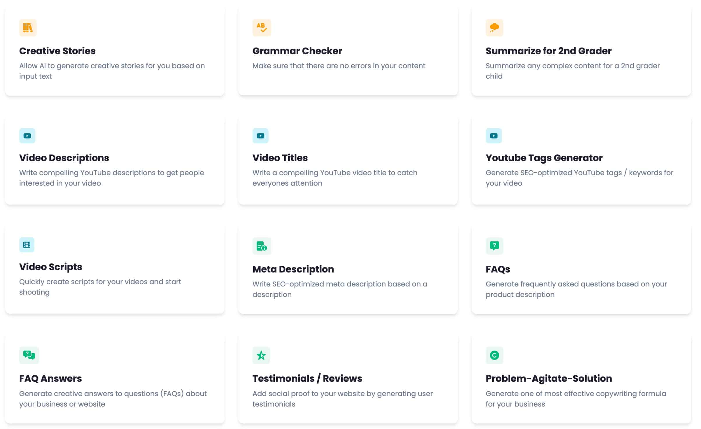Open the Meta Description document icon
Viewport: 701px width, 429px height.
(x=262, y=246)
